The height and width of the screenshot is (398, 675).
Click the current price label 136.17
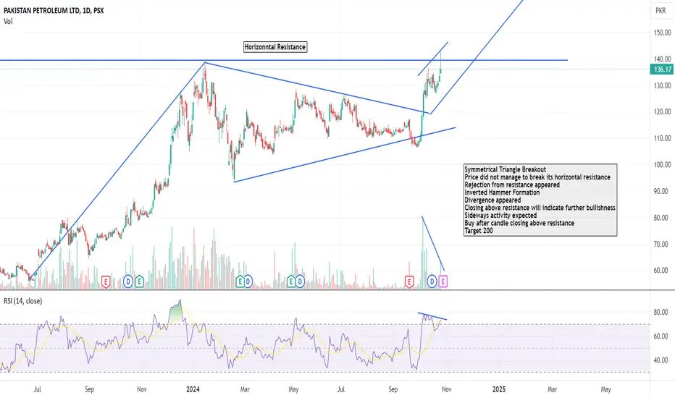click(x=663, y=69)
